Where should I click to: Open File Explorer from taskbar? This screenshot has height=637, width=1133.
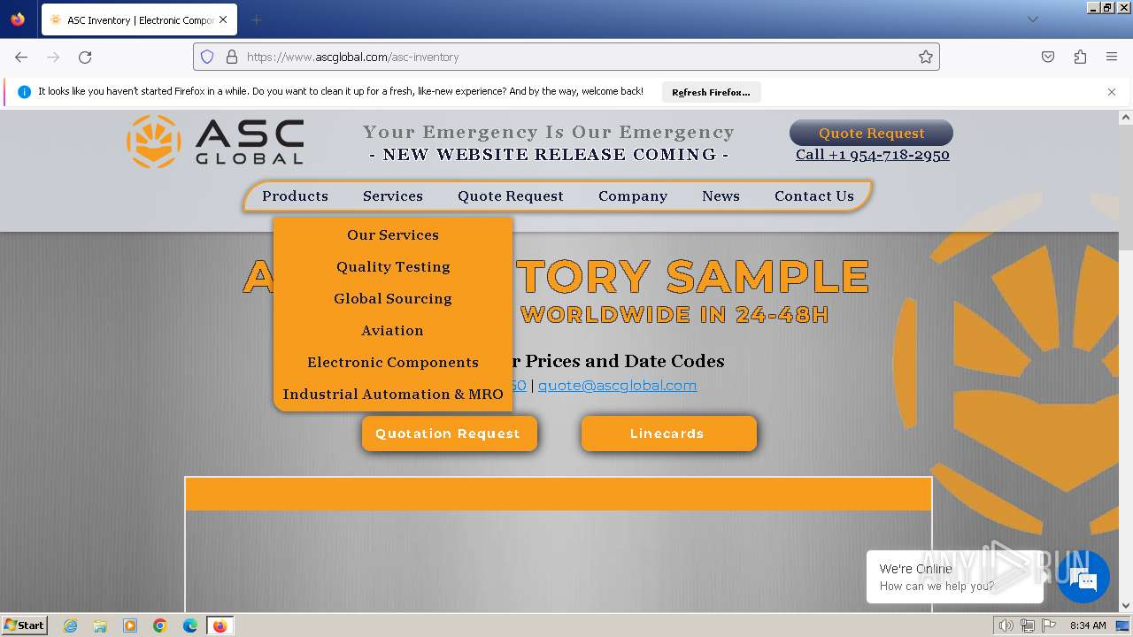coord(100,625)
